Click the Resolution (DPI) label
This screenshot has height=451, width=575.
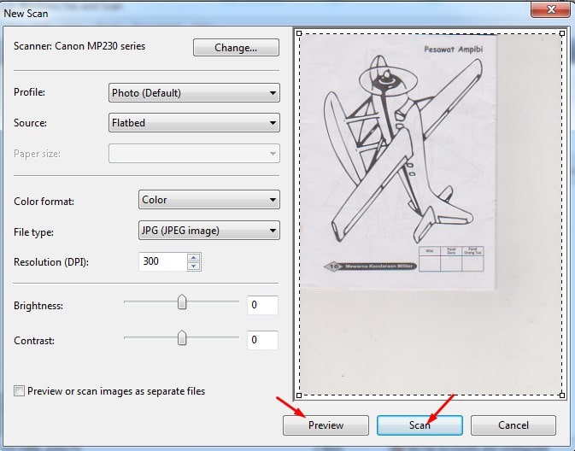click(51, 262)
